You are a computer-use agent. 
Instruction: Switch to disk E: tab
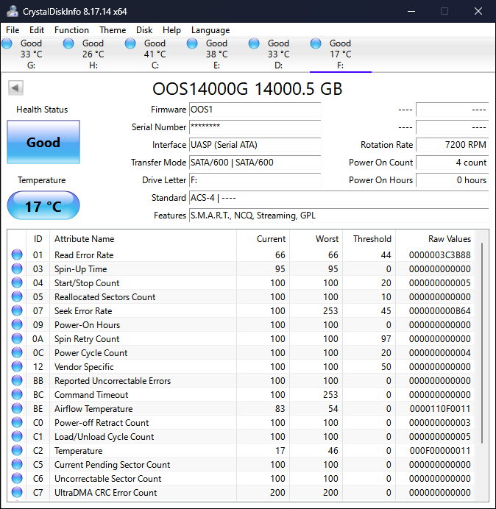pos(216,54)
